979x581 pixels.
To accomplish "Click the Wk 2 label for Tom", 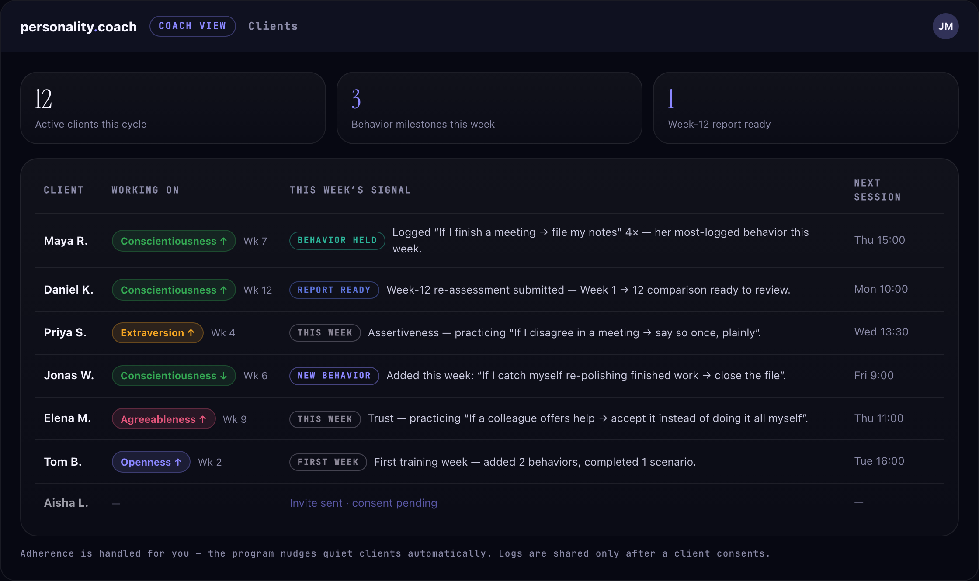I will tap(210, 462).
